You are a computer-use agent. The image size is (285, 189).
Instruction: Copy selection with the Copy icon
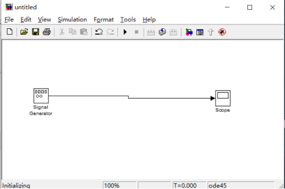73,31
